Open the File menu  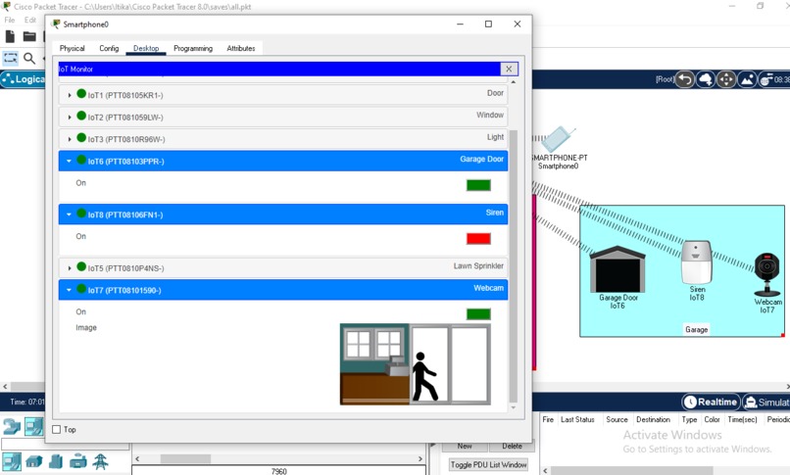coord(10,21)
